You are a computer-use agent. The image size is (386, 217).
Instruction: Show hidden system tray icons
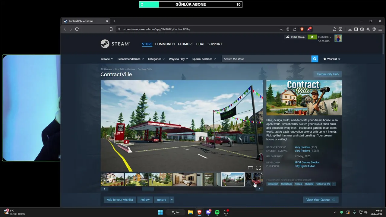[x=335, y=212]
